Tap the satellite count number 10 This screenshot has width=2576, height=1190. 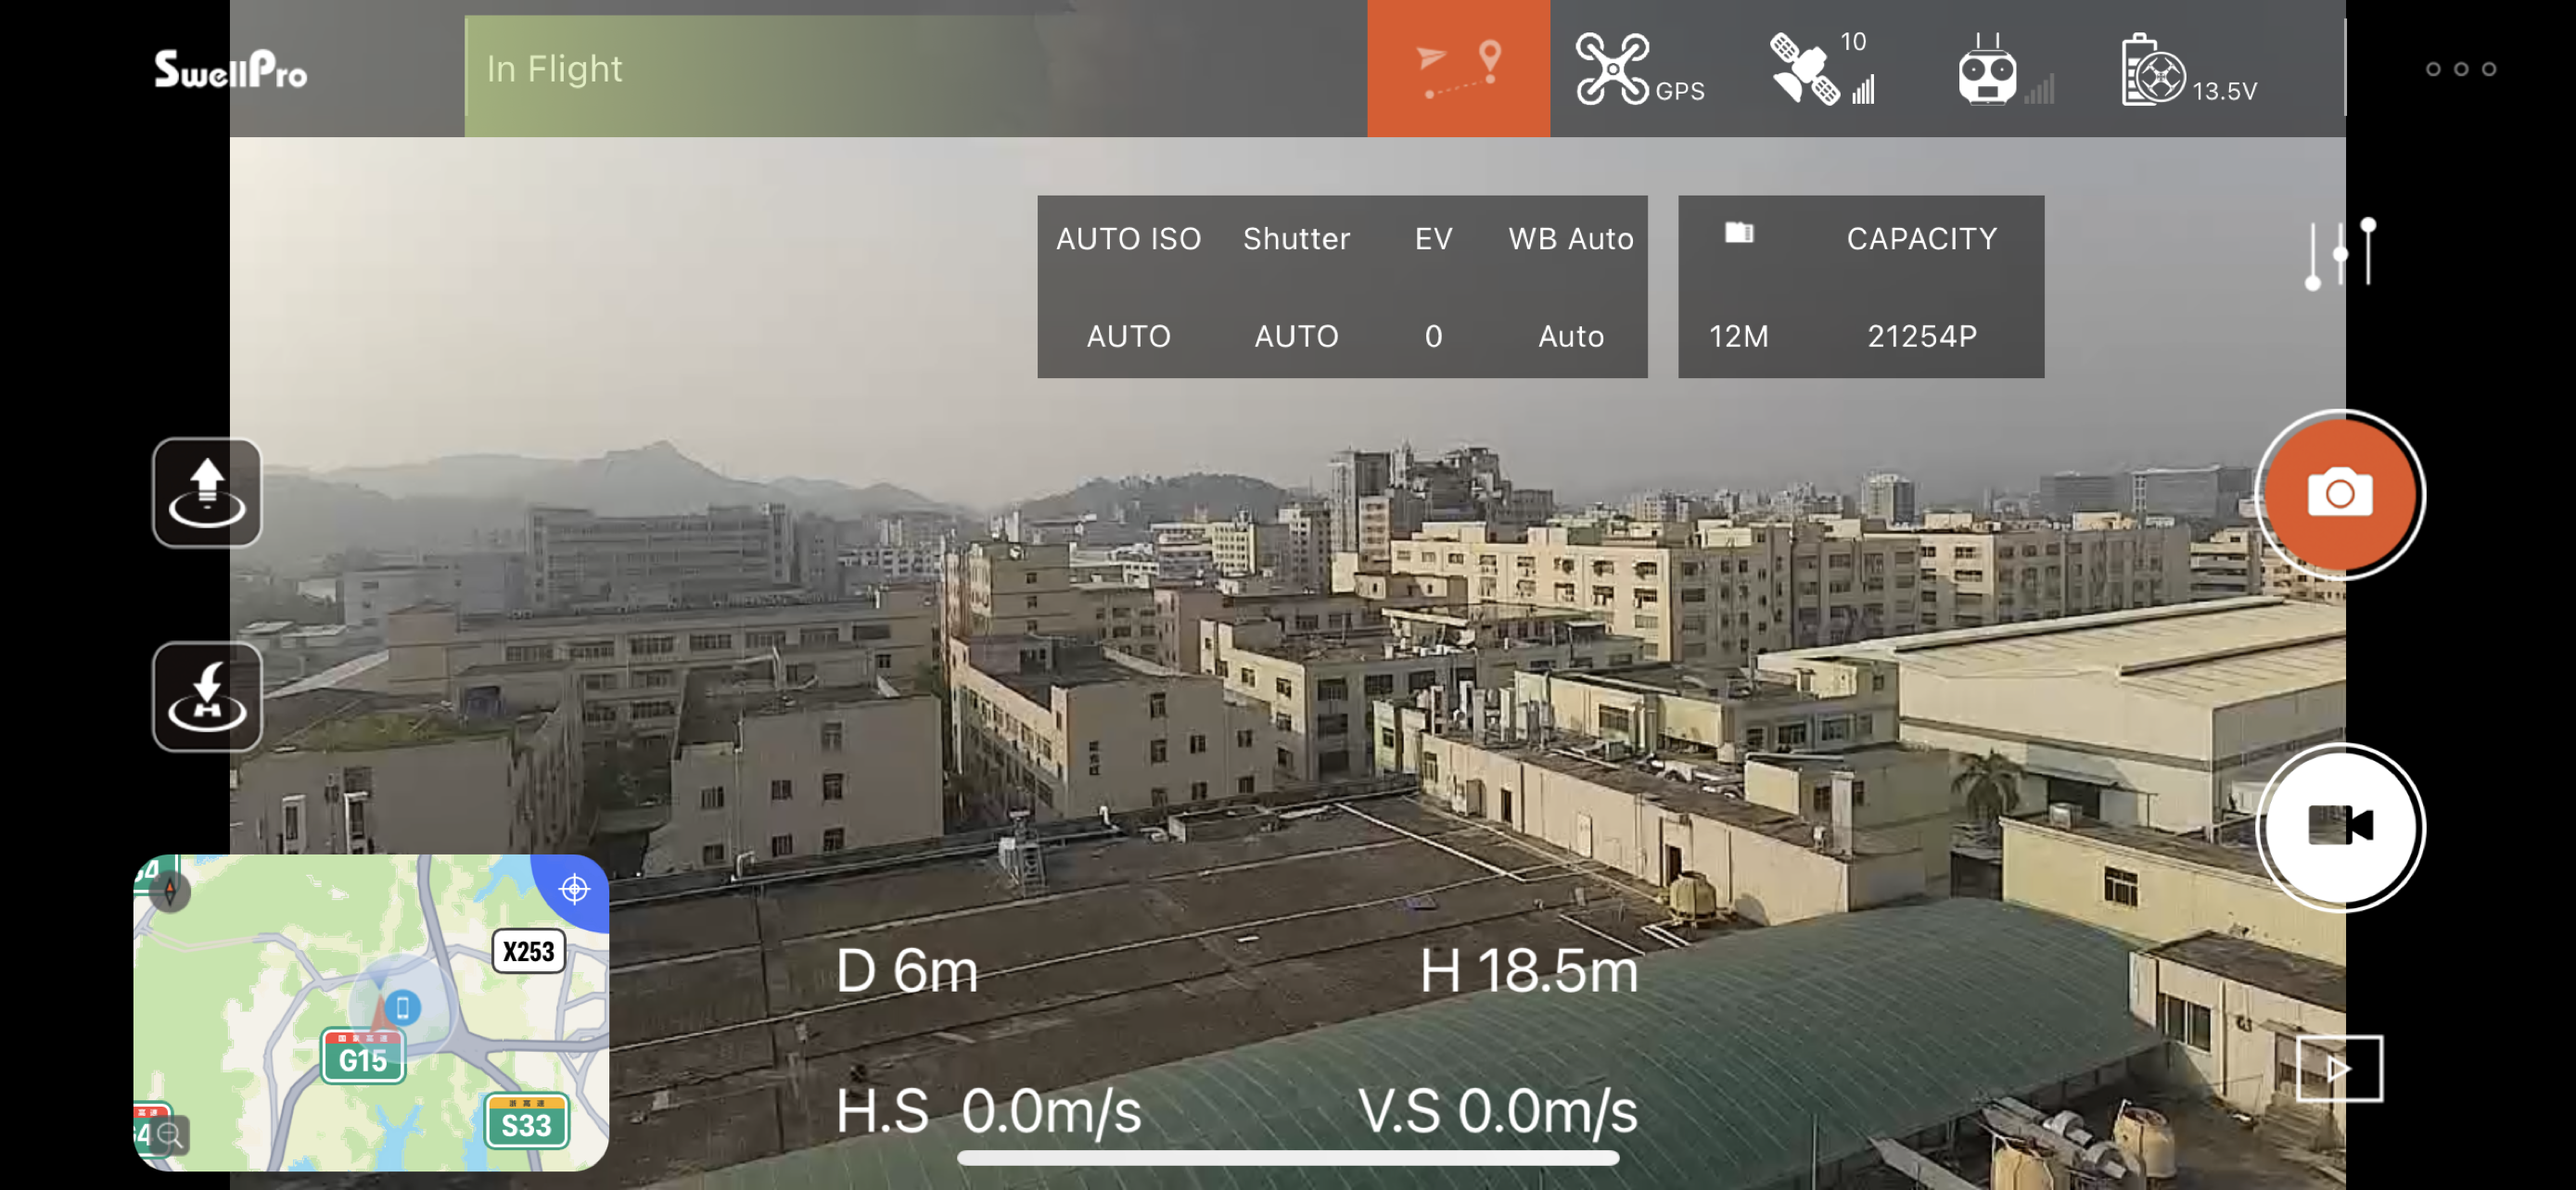(1852, 42)
